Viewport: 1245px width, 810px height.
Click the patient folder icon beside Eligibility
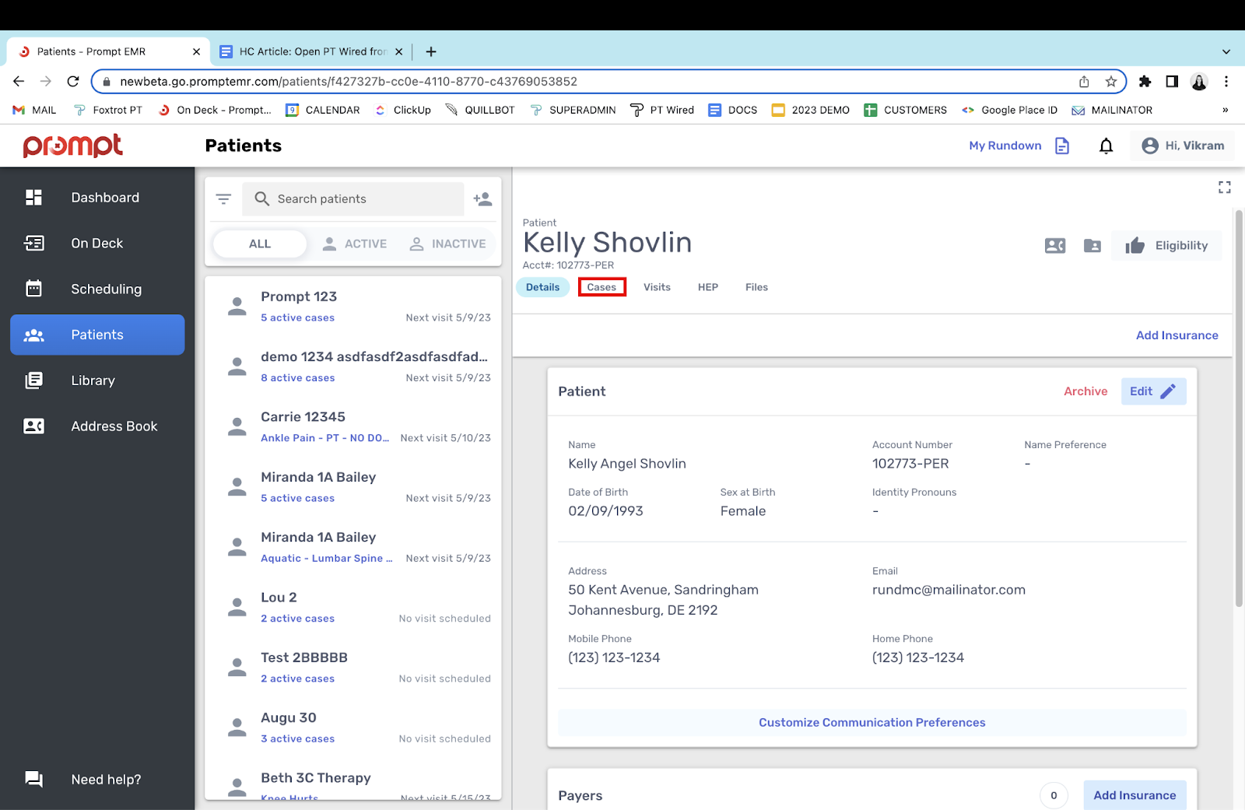(1092, 246)
